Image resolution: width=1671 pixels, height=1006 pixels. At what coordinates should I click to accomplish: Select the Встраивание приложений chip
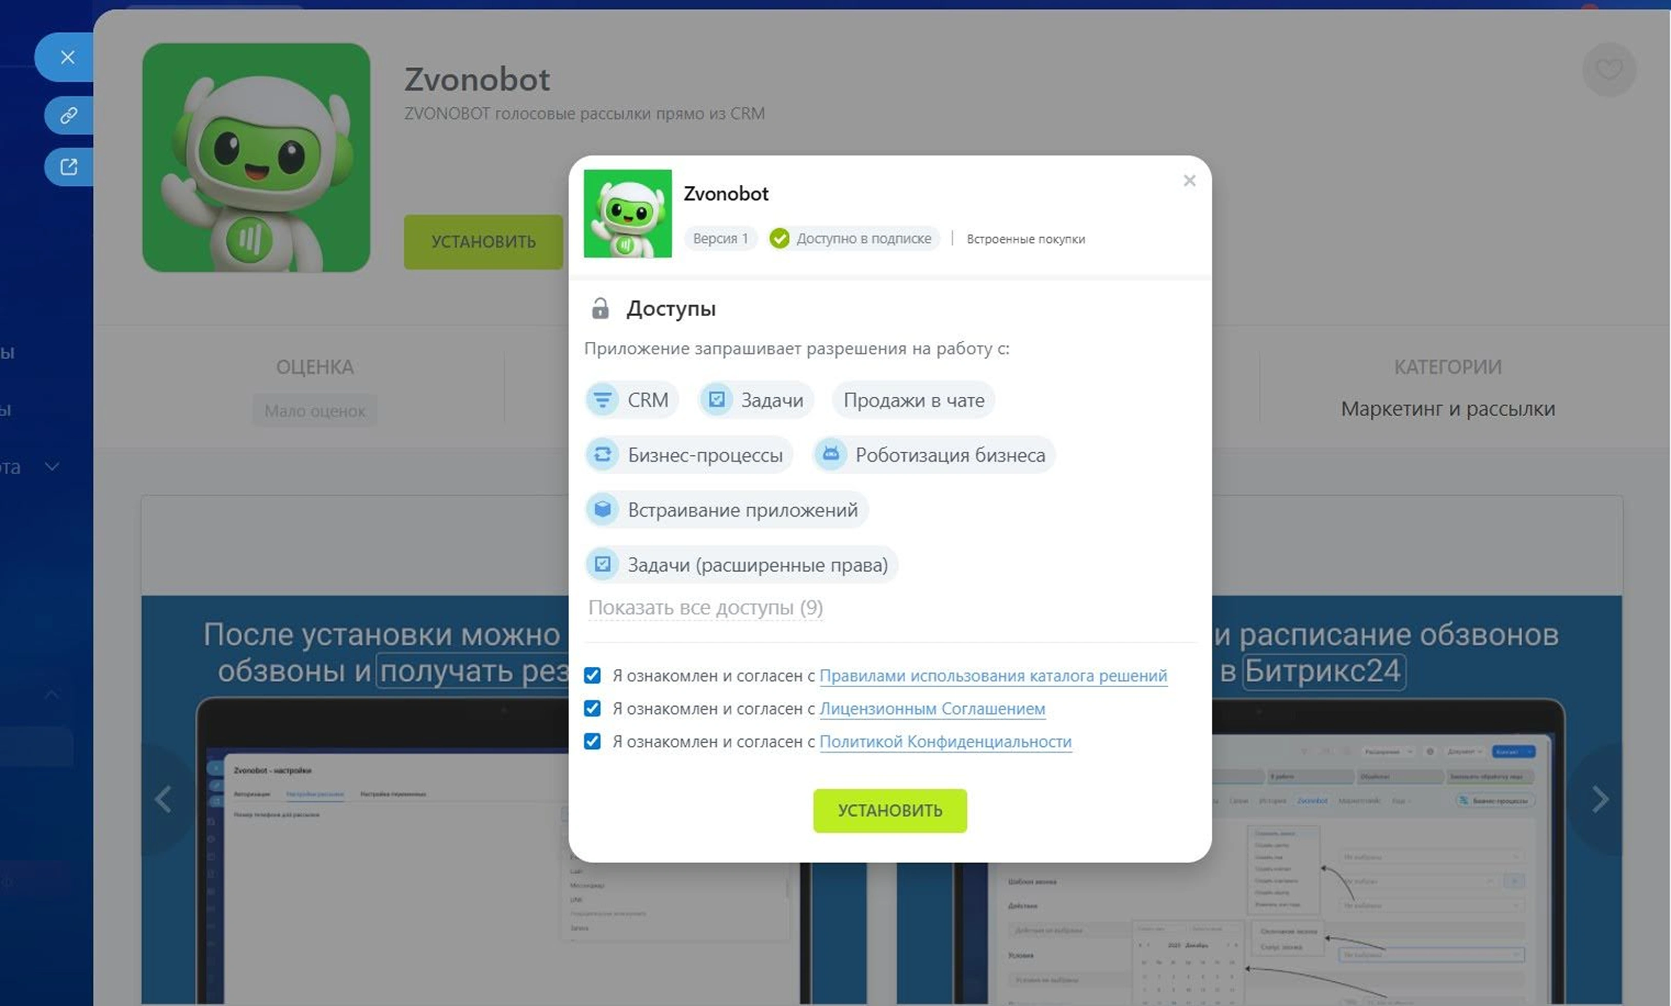tap(727, 510)
